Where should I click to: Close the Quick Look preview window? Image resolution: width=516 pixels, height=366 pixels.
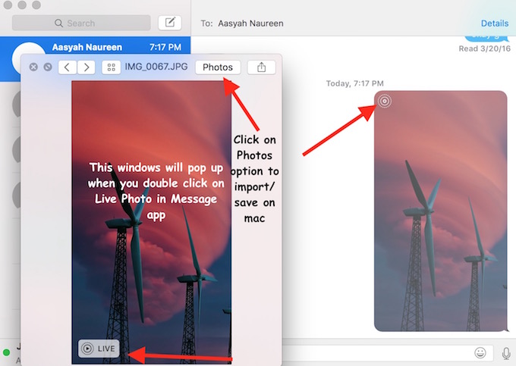tap(33, 67)
